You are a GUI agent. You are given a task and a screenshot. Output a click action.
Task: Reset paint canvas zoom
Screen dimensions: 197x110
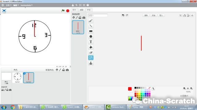(x=188, y=88)
